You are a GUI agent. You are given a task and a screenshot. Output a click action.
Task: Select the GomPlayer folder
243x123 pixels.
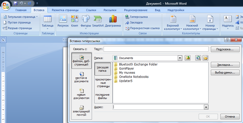(124, 69)
